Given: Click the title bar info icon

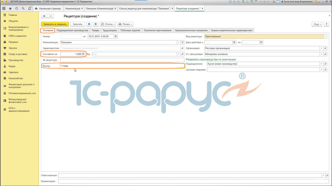Looking at the screenshot, I should [x=316, y=1].
